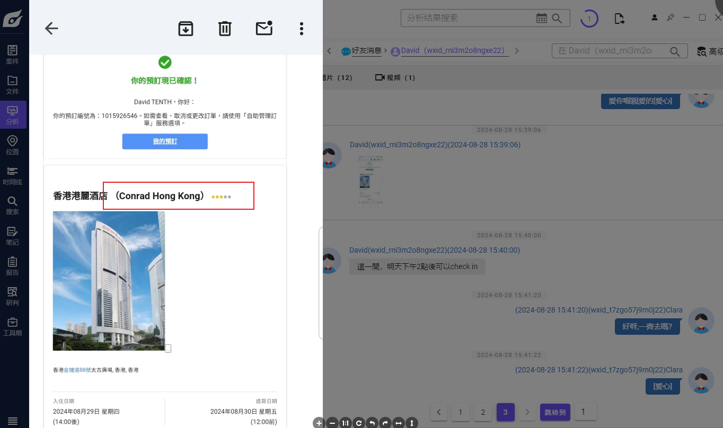Open the task progress circle showing 1

589,19
